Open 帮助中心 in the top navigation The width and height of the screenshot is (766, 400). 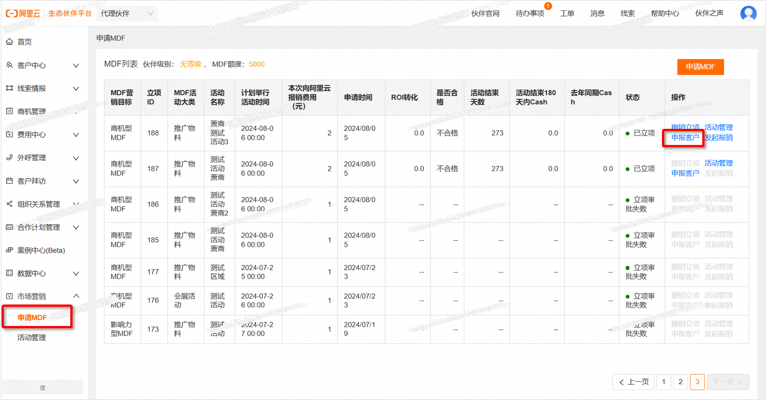(x=665, y=14)
